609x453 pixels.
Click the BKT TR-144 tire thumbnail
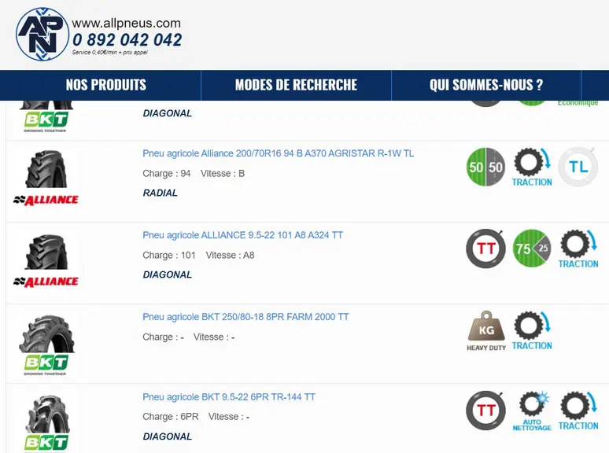[x=47, y=414]
